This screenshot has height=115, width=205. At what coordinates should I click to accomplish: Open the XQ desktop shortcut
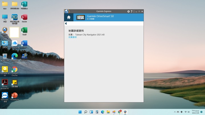[15, 19]
